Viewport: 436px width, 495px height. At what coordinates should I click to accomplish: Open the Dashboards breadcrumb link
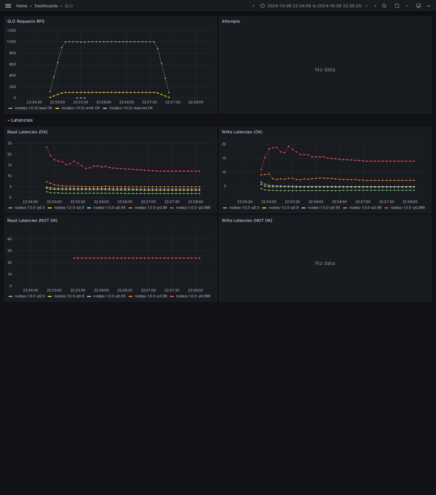[46, 6]
